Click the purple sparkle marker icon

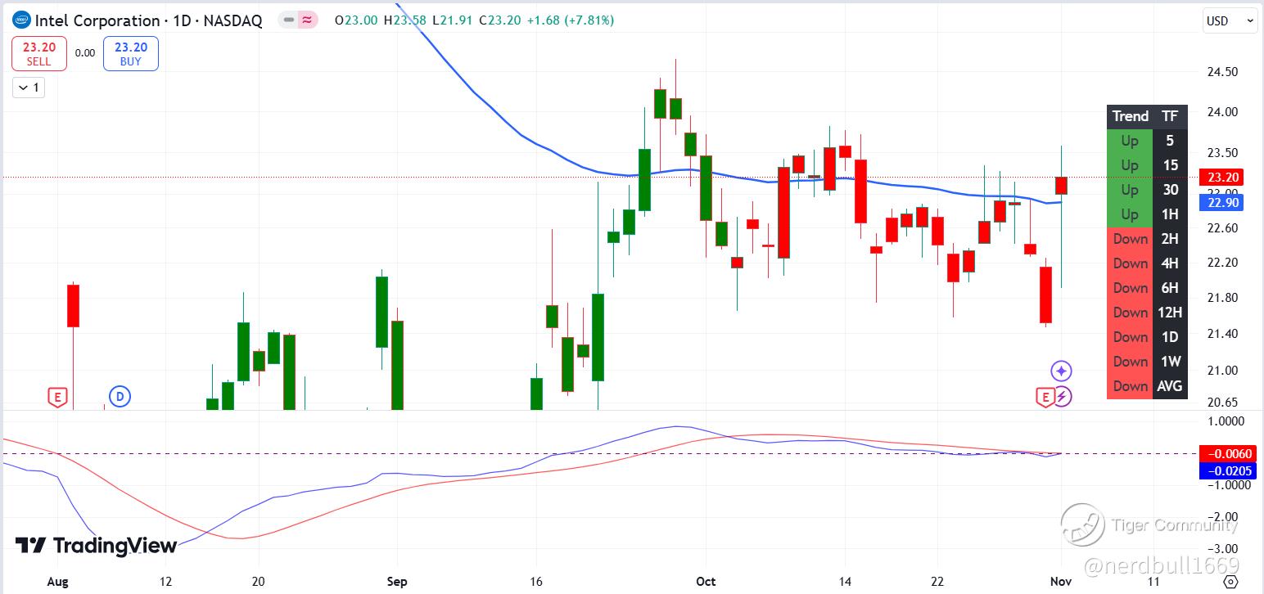coord(1062,371)
